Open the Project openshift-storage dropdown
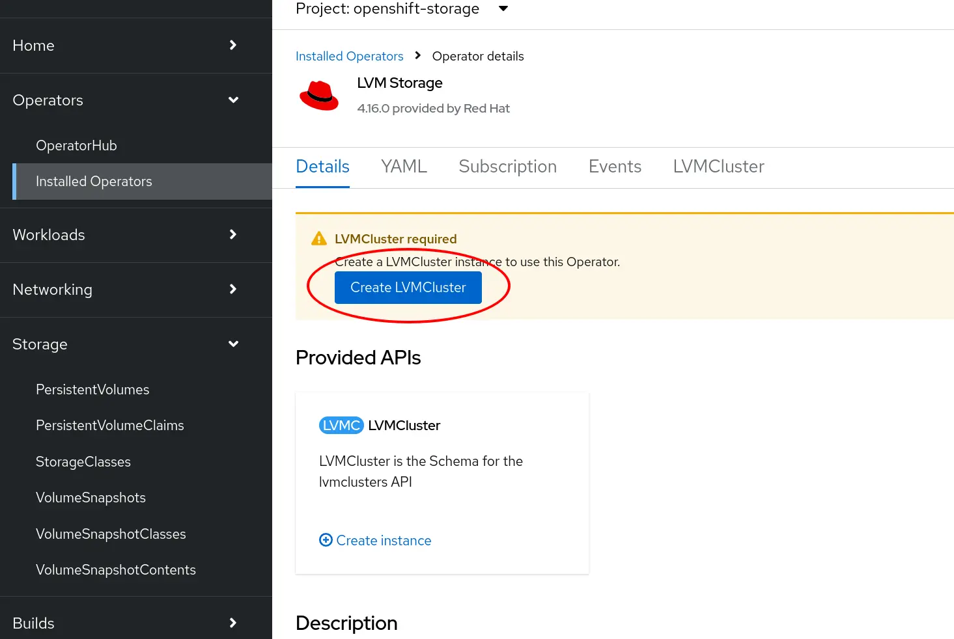Screen dimensions: 954x639 click(402, 9)
